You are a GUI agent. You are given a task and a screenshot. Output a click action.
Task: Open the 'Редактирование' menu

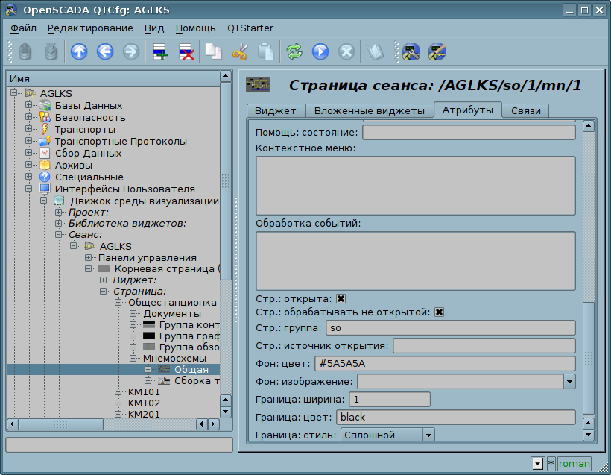[90, 28]
